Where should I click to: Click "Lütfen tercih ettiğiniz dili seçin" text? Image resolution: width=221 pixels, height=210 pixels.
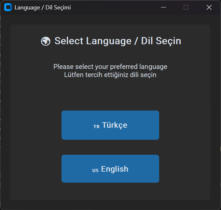coord(110,75)
